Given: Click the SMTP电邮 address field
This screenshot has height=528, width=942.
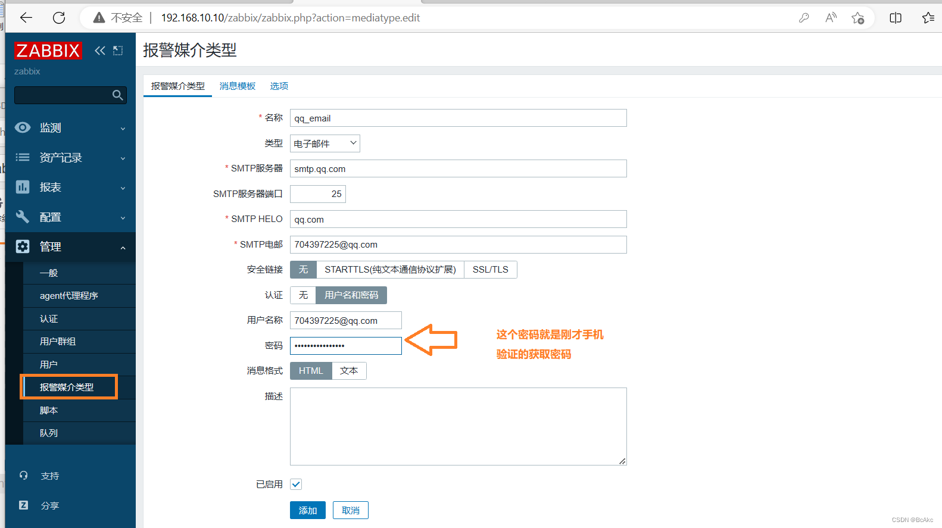Looking at the screenshot, I should pyautogui.click(x=458, y=245).
